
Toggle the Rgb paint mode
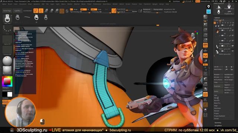pyautogui.click(x=83, y=9)
